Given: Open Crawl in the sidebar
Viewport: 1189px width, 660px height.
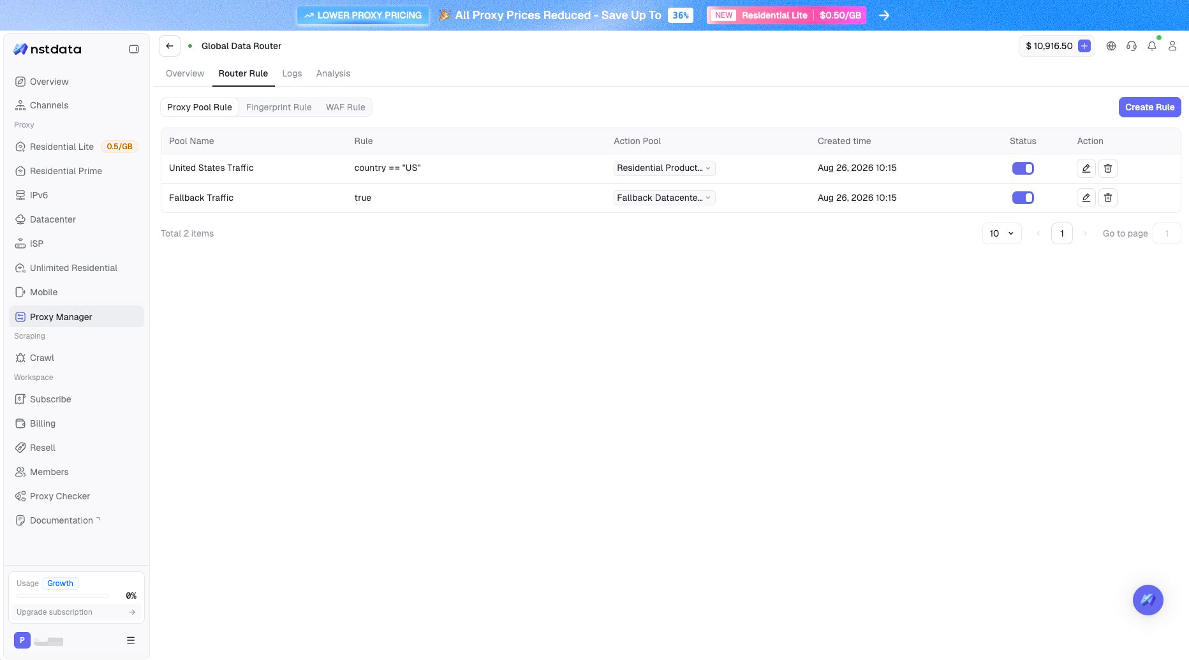Looking at the screenshot, I should 77,358.
